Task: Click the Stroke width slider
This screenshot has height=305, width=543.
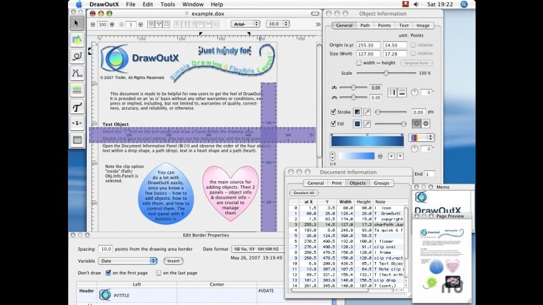Action: point(391,112)
